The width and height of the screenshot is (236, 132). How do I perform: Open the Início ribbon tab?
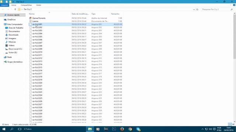pyautogui.click(x=14, y=5)
